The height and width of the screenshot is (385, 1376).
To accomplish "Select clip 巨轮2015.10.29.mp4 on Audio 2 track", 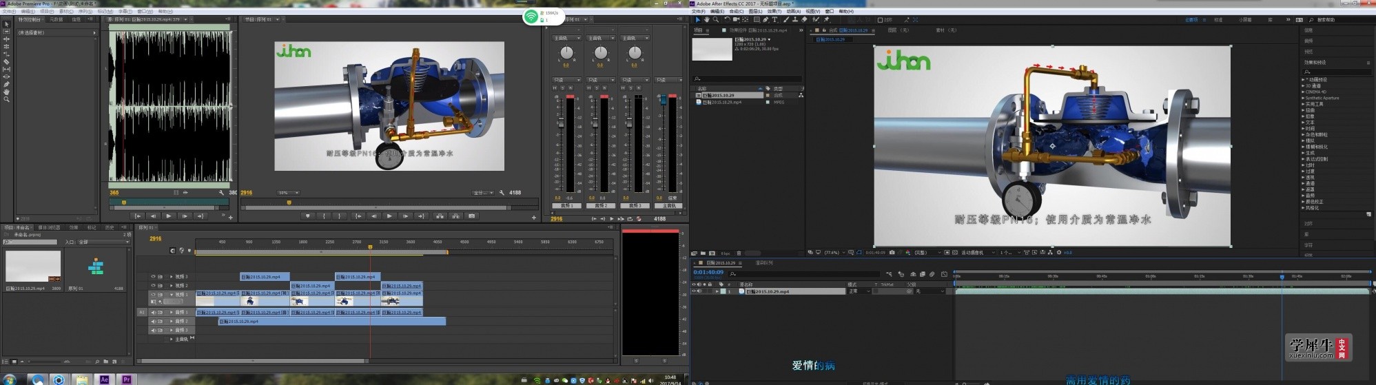I will (x=332, y=321).
